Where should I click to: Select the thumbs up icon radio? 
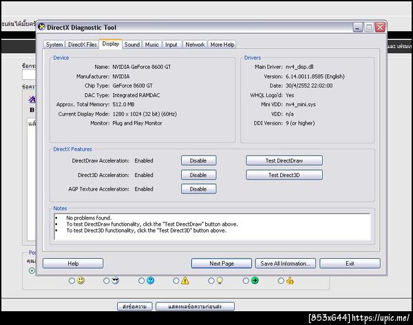point(281,281)
